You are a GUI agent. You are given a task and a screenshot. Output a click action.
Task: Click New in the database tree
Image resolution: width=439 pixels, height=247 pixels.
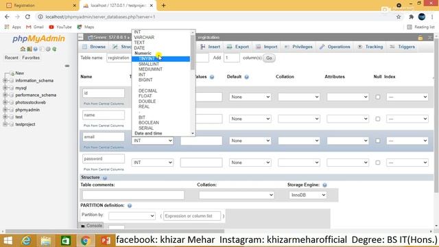tap(19, 73)
